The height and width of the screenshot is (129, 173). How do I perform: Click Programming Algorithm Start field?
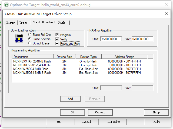[111, 88]
